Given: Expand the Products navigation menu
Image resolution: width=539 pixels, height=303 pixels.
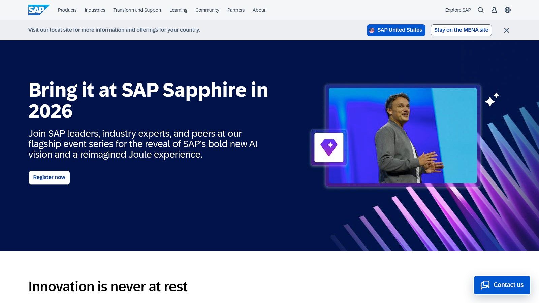Looking at the screenshot, I should coord(67,10).
